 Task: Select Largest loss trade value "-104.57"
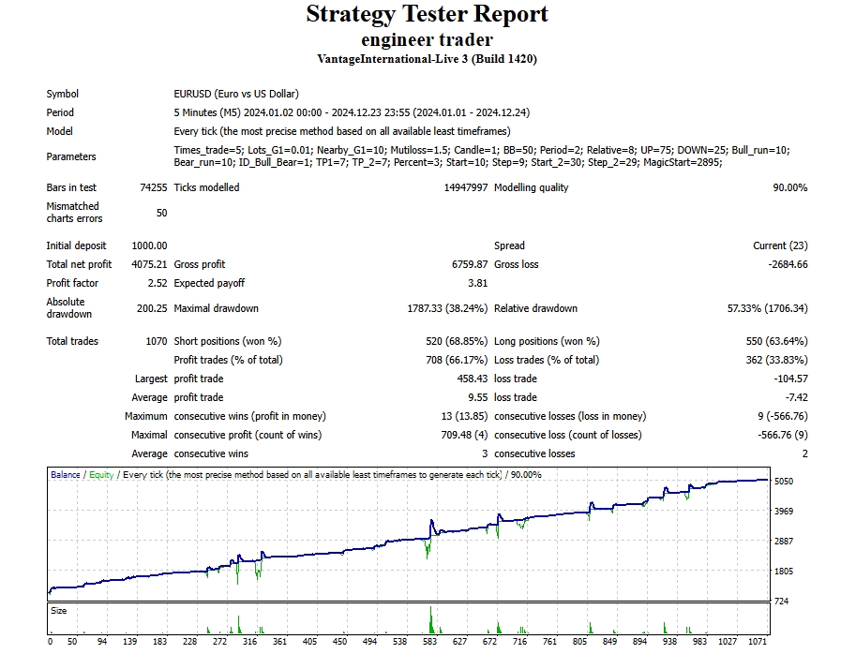pos(790,379)
